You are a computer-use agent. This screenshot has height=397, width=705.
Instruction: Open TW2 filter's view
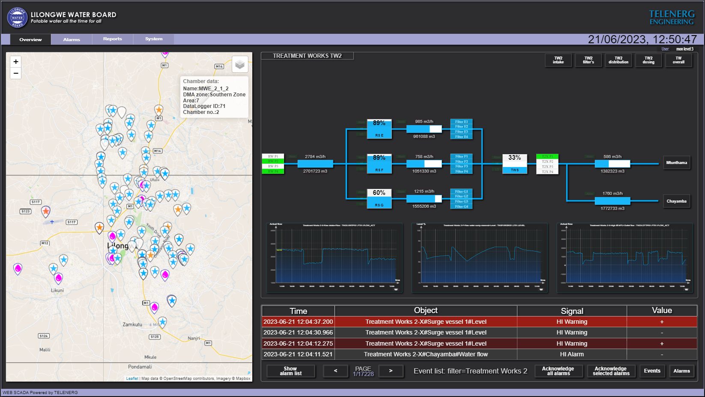pyautogui.click(x=588, y=60)
